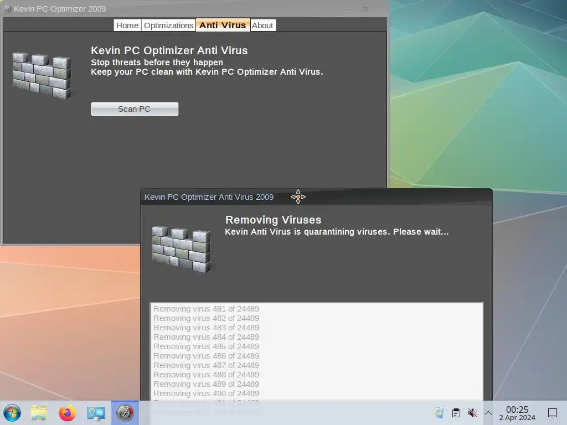Open system settings taskbar icon

(96, 413)
